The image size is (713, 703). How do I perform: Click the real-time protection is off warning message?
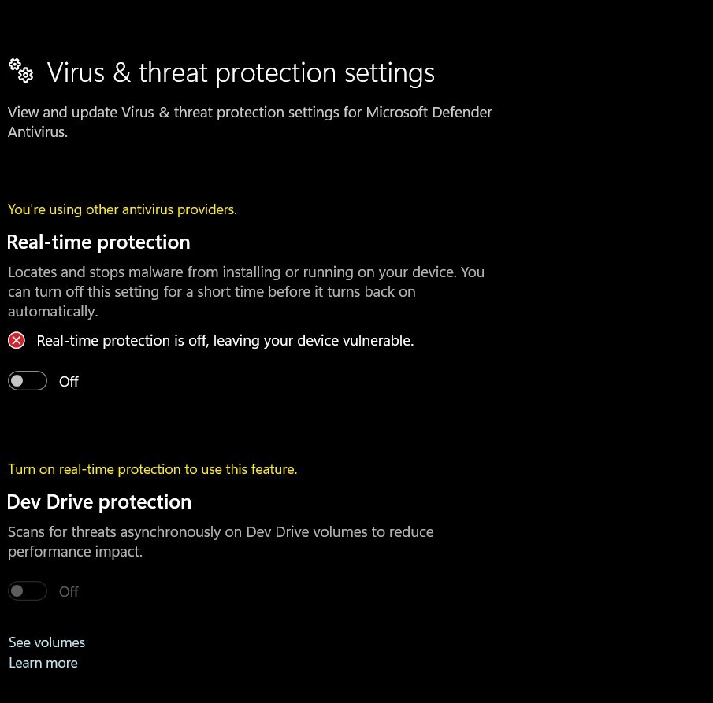pyautogui.click(x=225, y=340)
